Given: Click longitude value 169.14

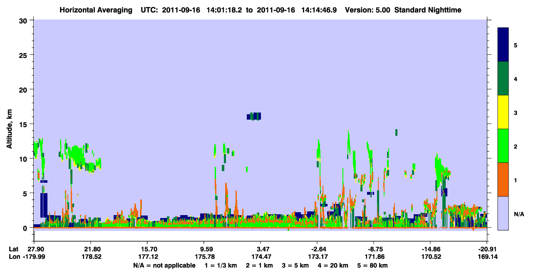Looking at the screenshot, I should point(487,257).
